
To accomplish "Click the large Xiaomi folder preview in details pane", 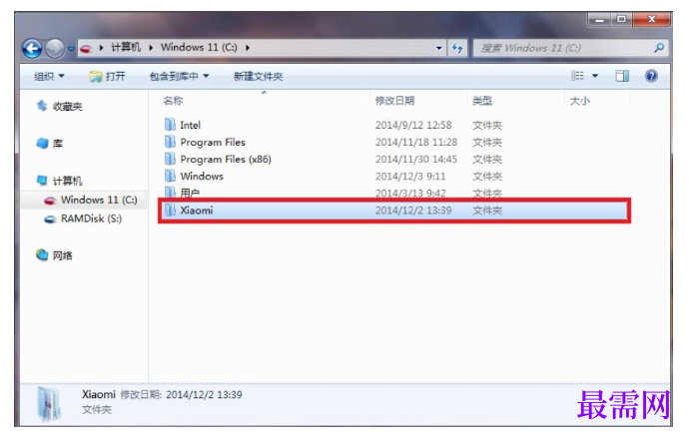I will click(x=48, y=404).
